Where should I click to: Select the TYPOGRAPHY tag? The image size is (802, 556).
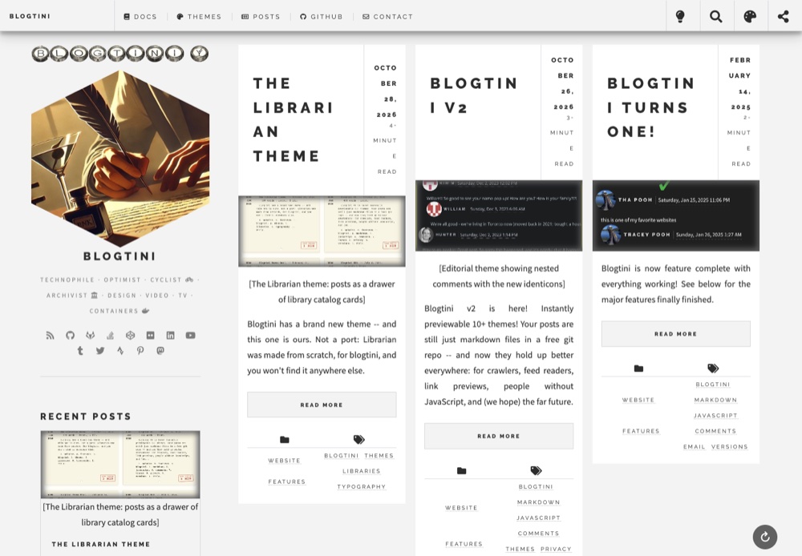click(x=361, y=487)
